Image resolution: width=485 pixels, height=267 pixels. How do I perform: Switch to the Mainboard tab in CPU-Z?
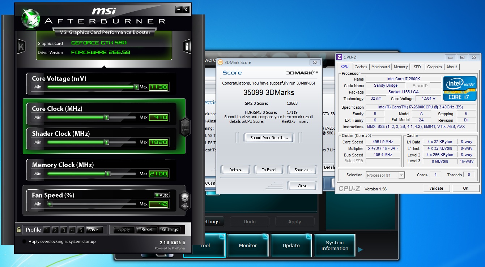coord(380,67)
